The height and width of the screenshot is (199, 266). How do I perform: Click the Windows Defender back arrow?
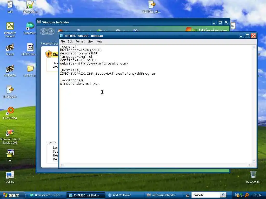point(44,31)
